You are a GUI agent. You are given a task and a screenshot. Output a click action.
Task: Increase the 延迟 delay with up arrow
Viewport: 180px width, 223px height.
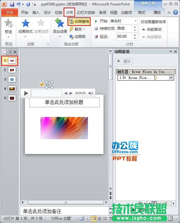coord(135,35)
